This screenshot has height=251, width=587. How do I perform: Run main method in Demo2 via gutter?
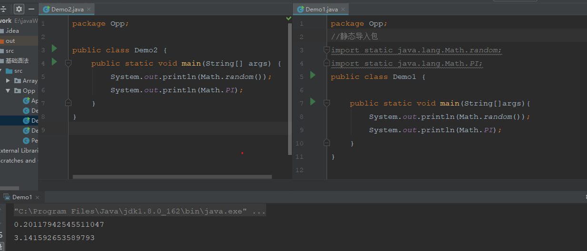(x=54, y=61)
